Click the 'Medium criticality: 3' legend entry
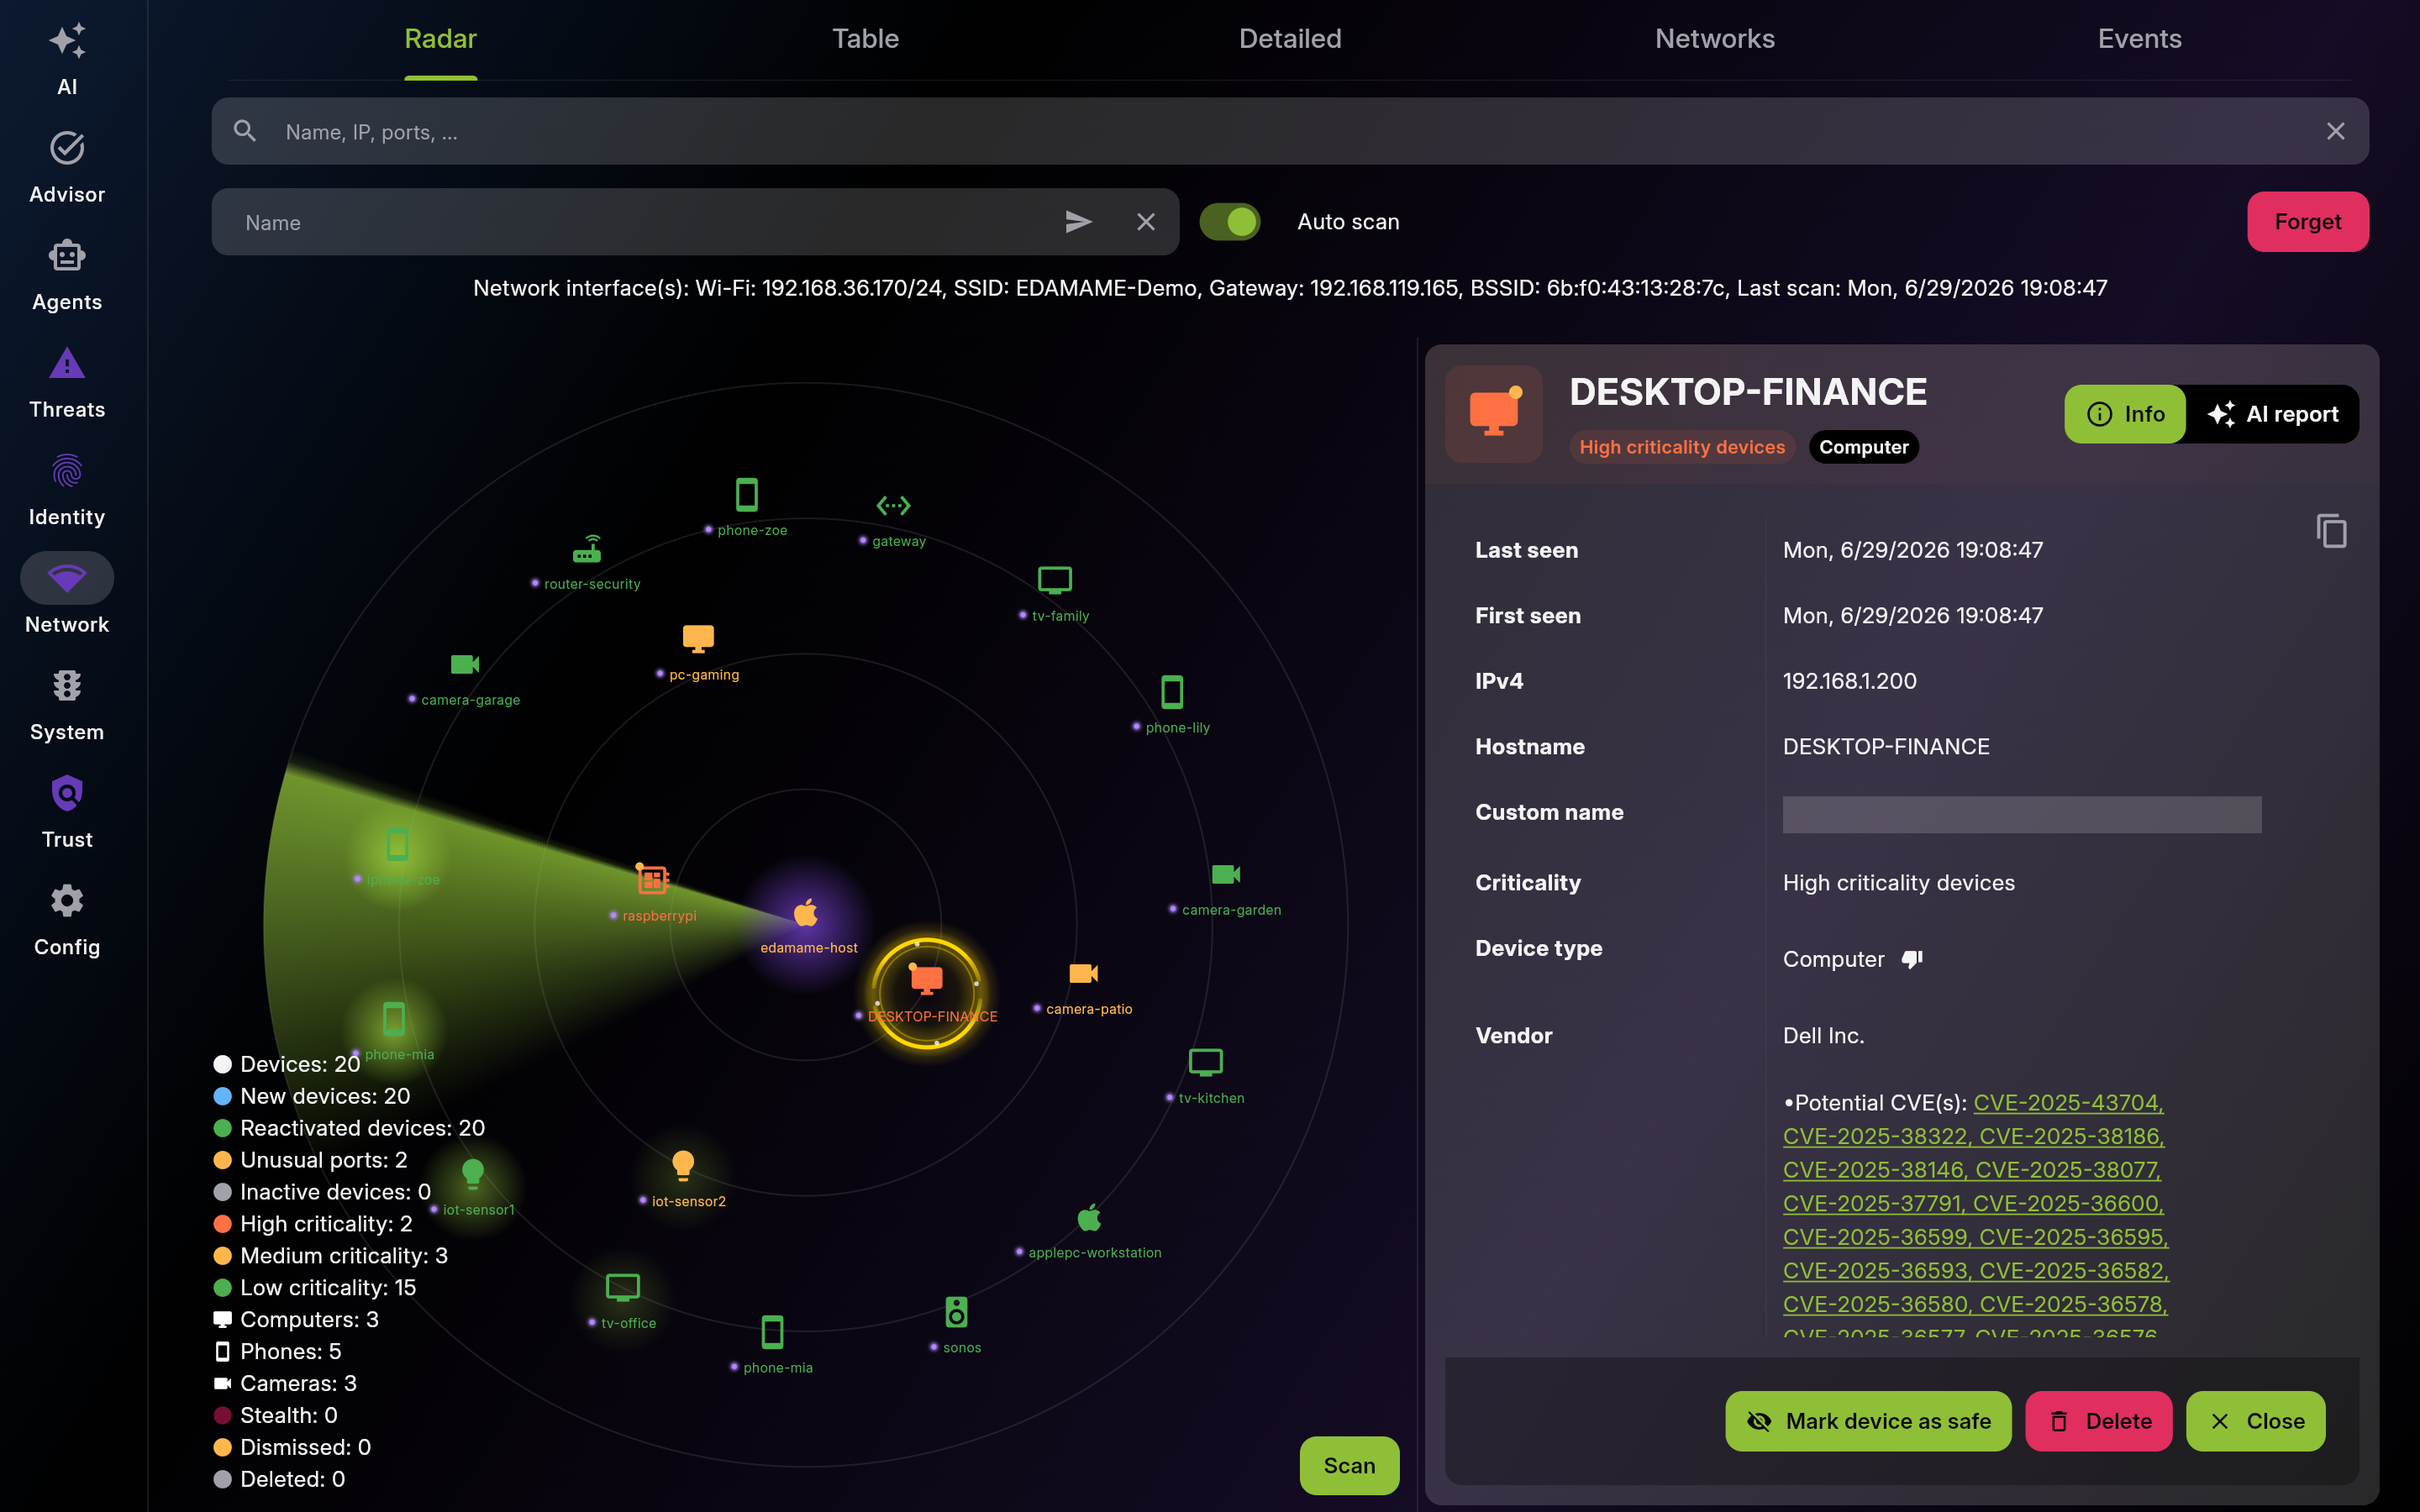Image resolution: width=2420 pixels, height=1512 pixels. 331,1256
